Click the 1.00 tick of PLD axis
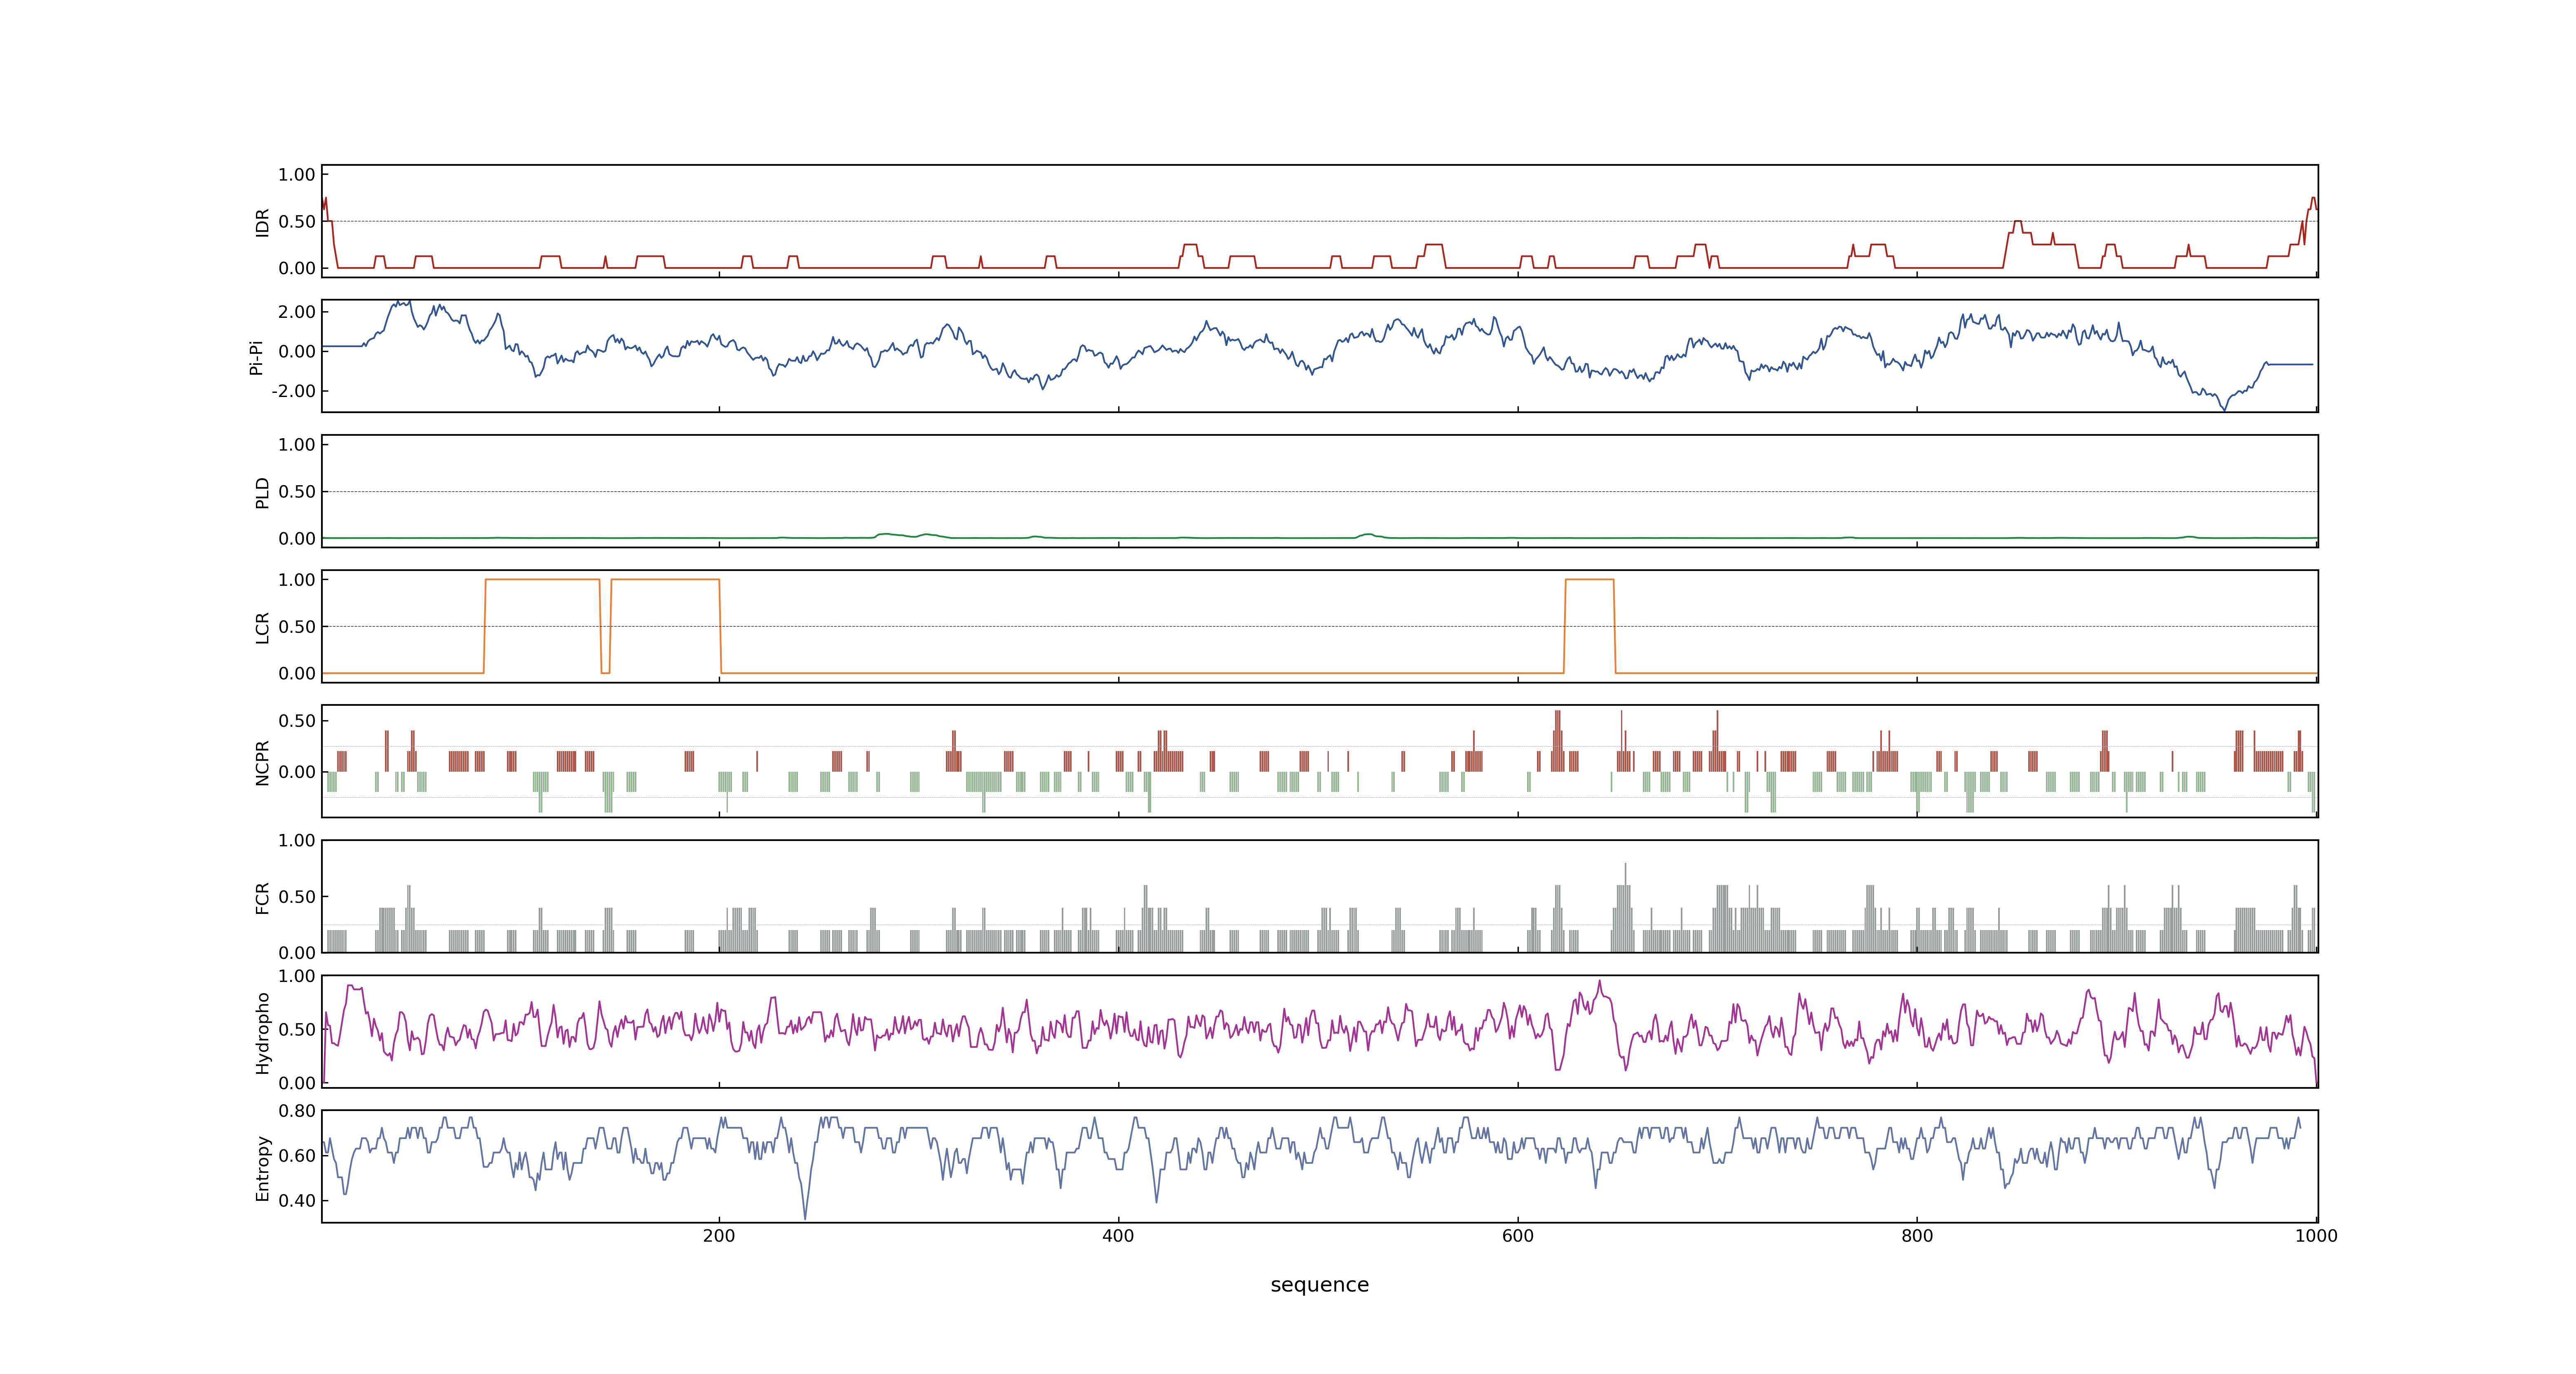 pyautogui.click(x=297, y=445)
